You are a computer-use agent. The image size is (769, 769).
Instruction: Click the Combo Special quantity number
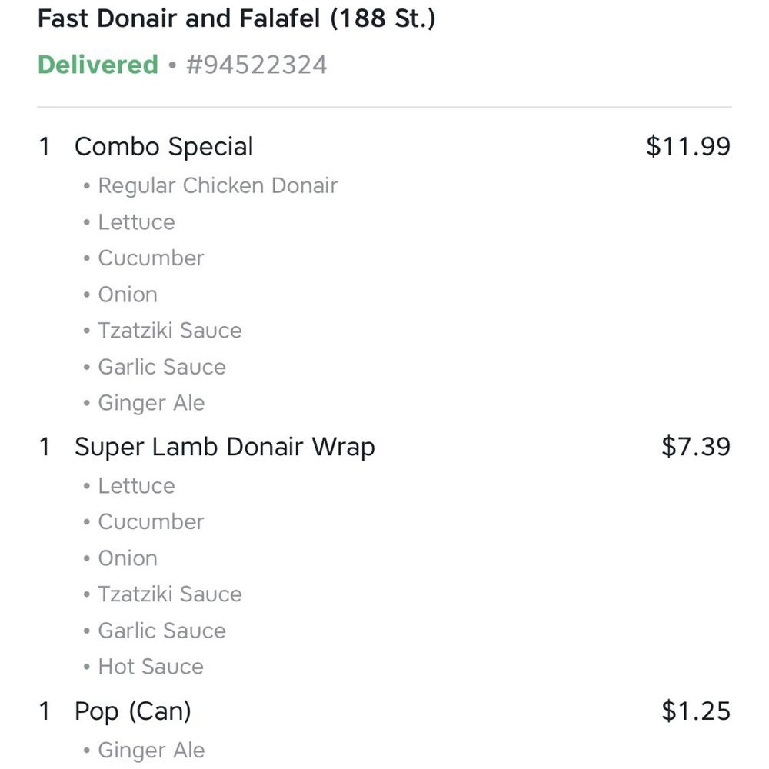tap(44, 147)
